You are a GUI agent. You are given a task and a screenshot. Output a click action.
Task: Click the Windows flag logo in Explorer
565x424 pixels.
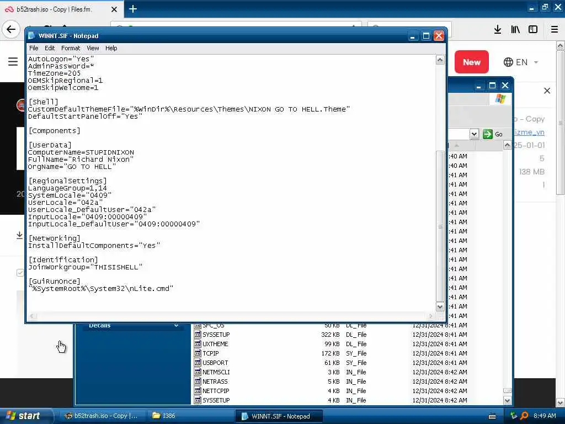click(x=500, y=98)
